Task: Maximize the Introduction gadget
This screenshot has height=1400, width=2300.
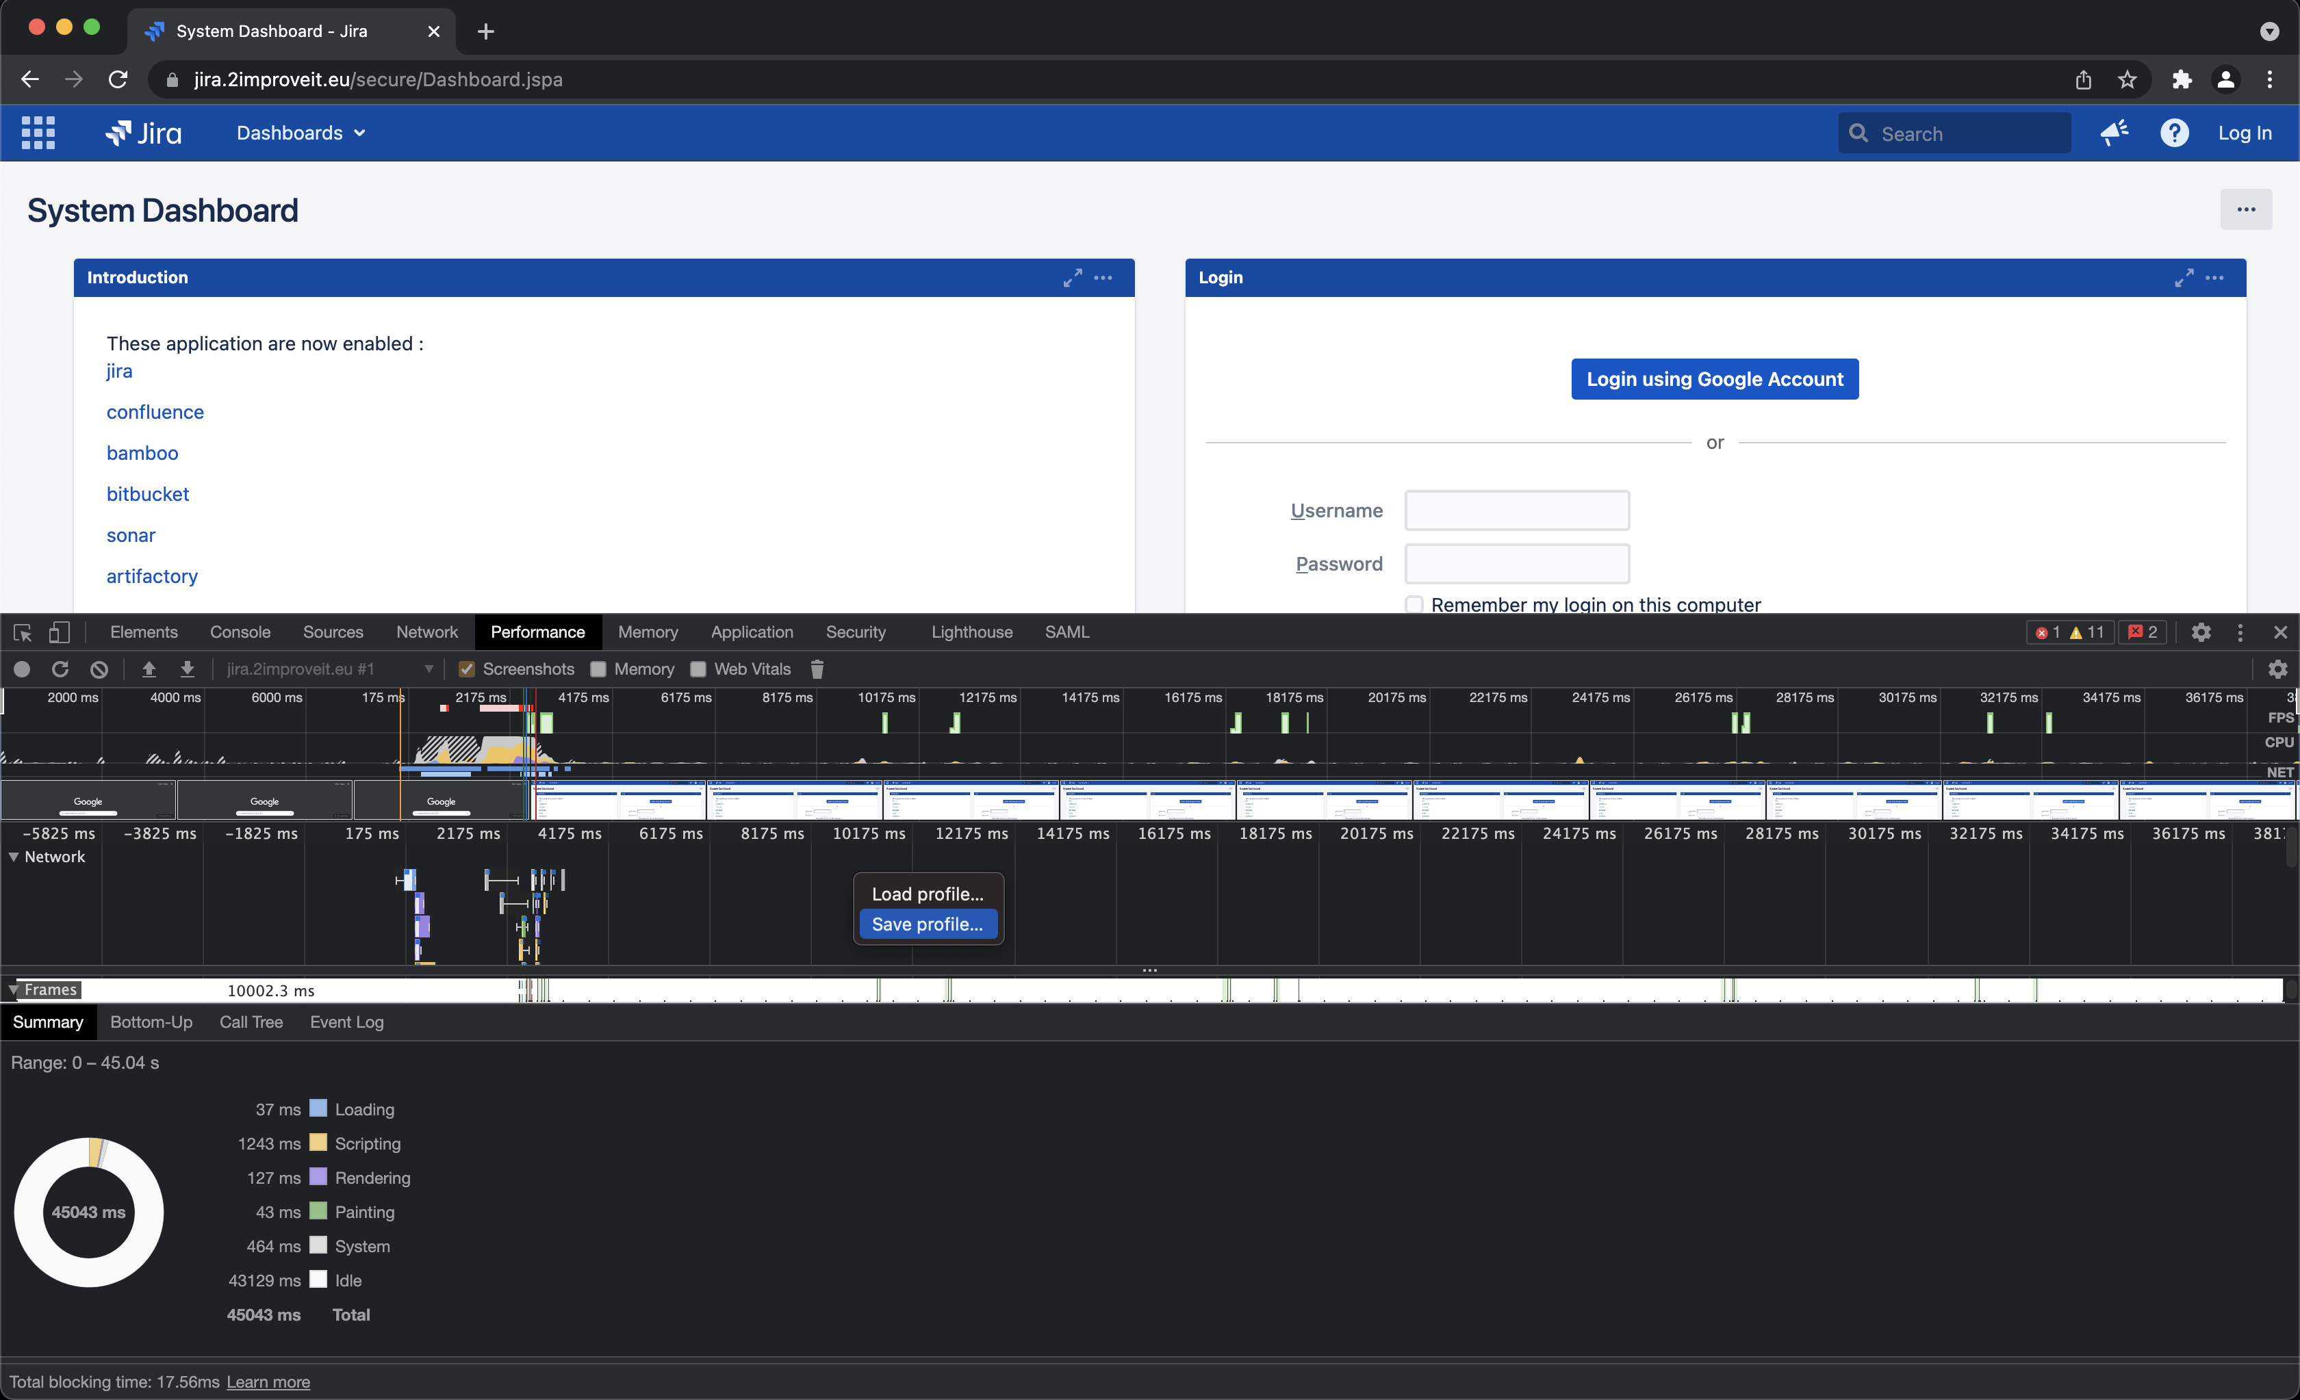Action: click(x=1073, y=278)
